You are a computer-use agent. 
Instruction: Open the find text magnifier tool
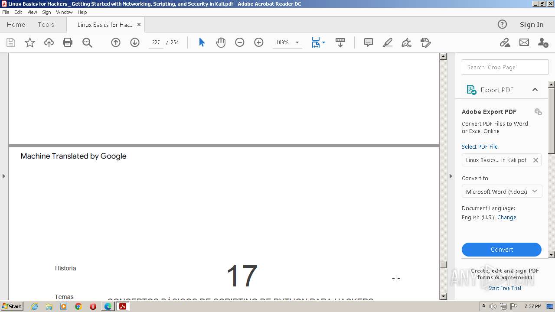pos(87,42)
